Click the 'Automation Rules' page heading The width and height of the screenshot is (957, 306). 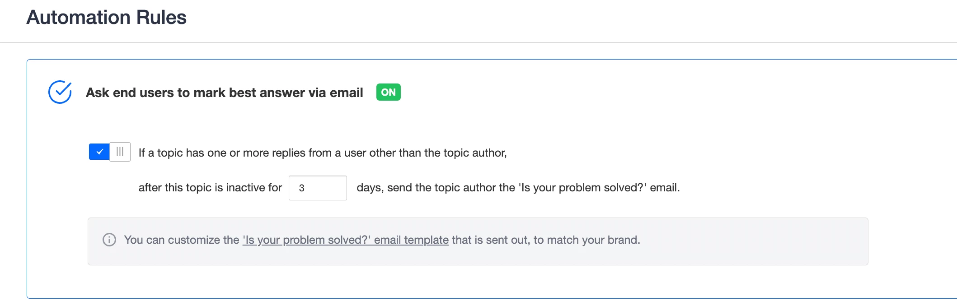pos(106,17)
